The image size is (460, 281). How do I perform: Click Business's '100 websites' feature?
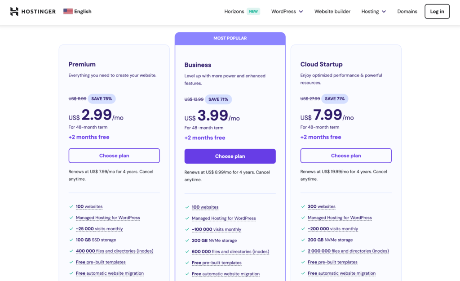205,207
